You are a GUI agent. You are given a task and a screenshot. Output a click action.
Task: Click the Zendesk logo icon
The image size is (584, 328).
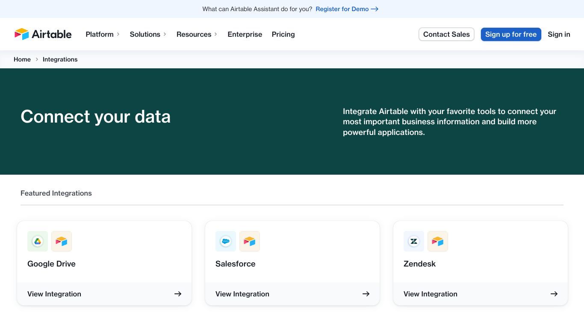pyautogui.click(x=414, y=241)
